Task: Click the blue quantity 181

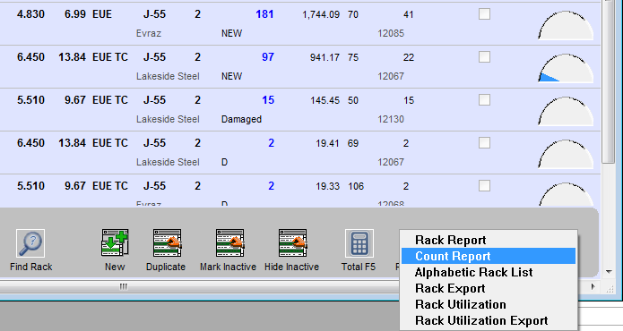Action: (264, 14)
